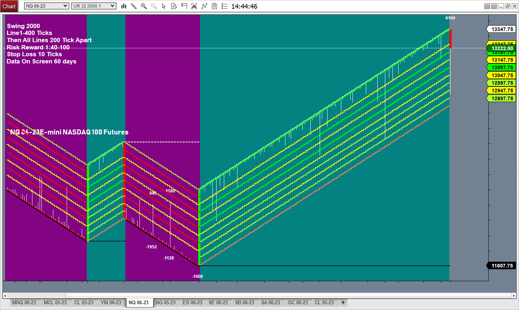Open the properties list icon
The image size is (519, 310).
225,6
